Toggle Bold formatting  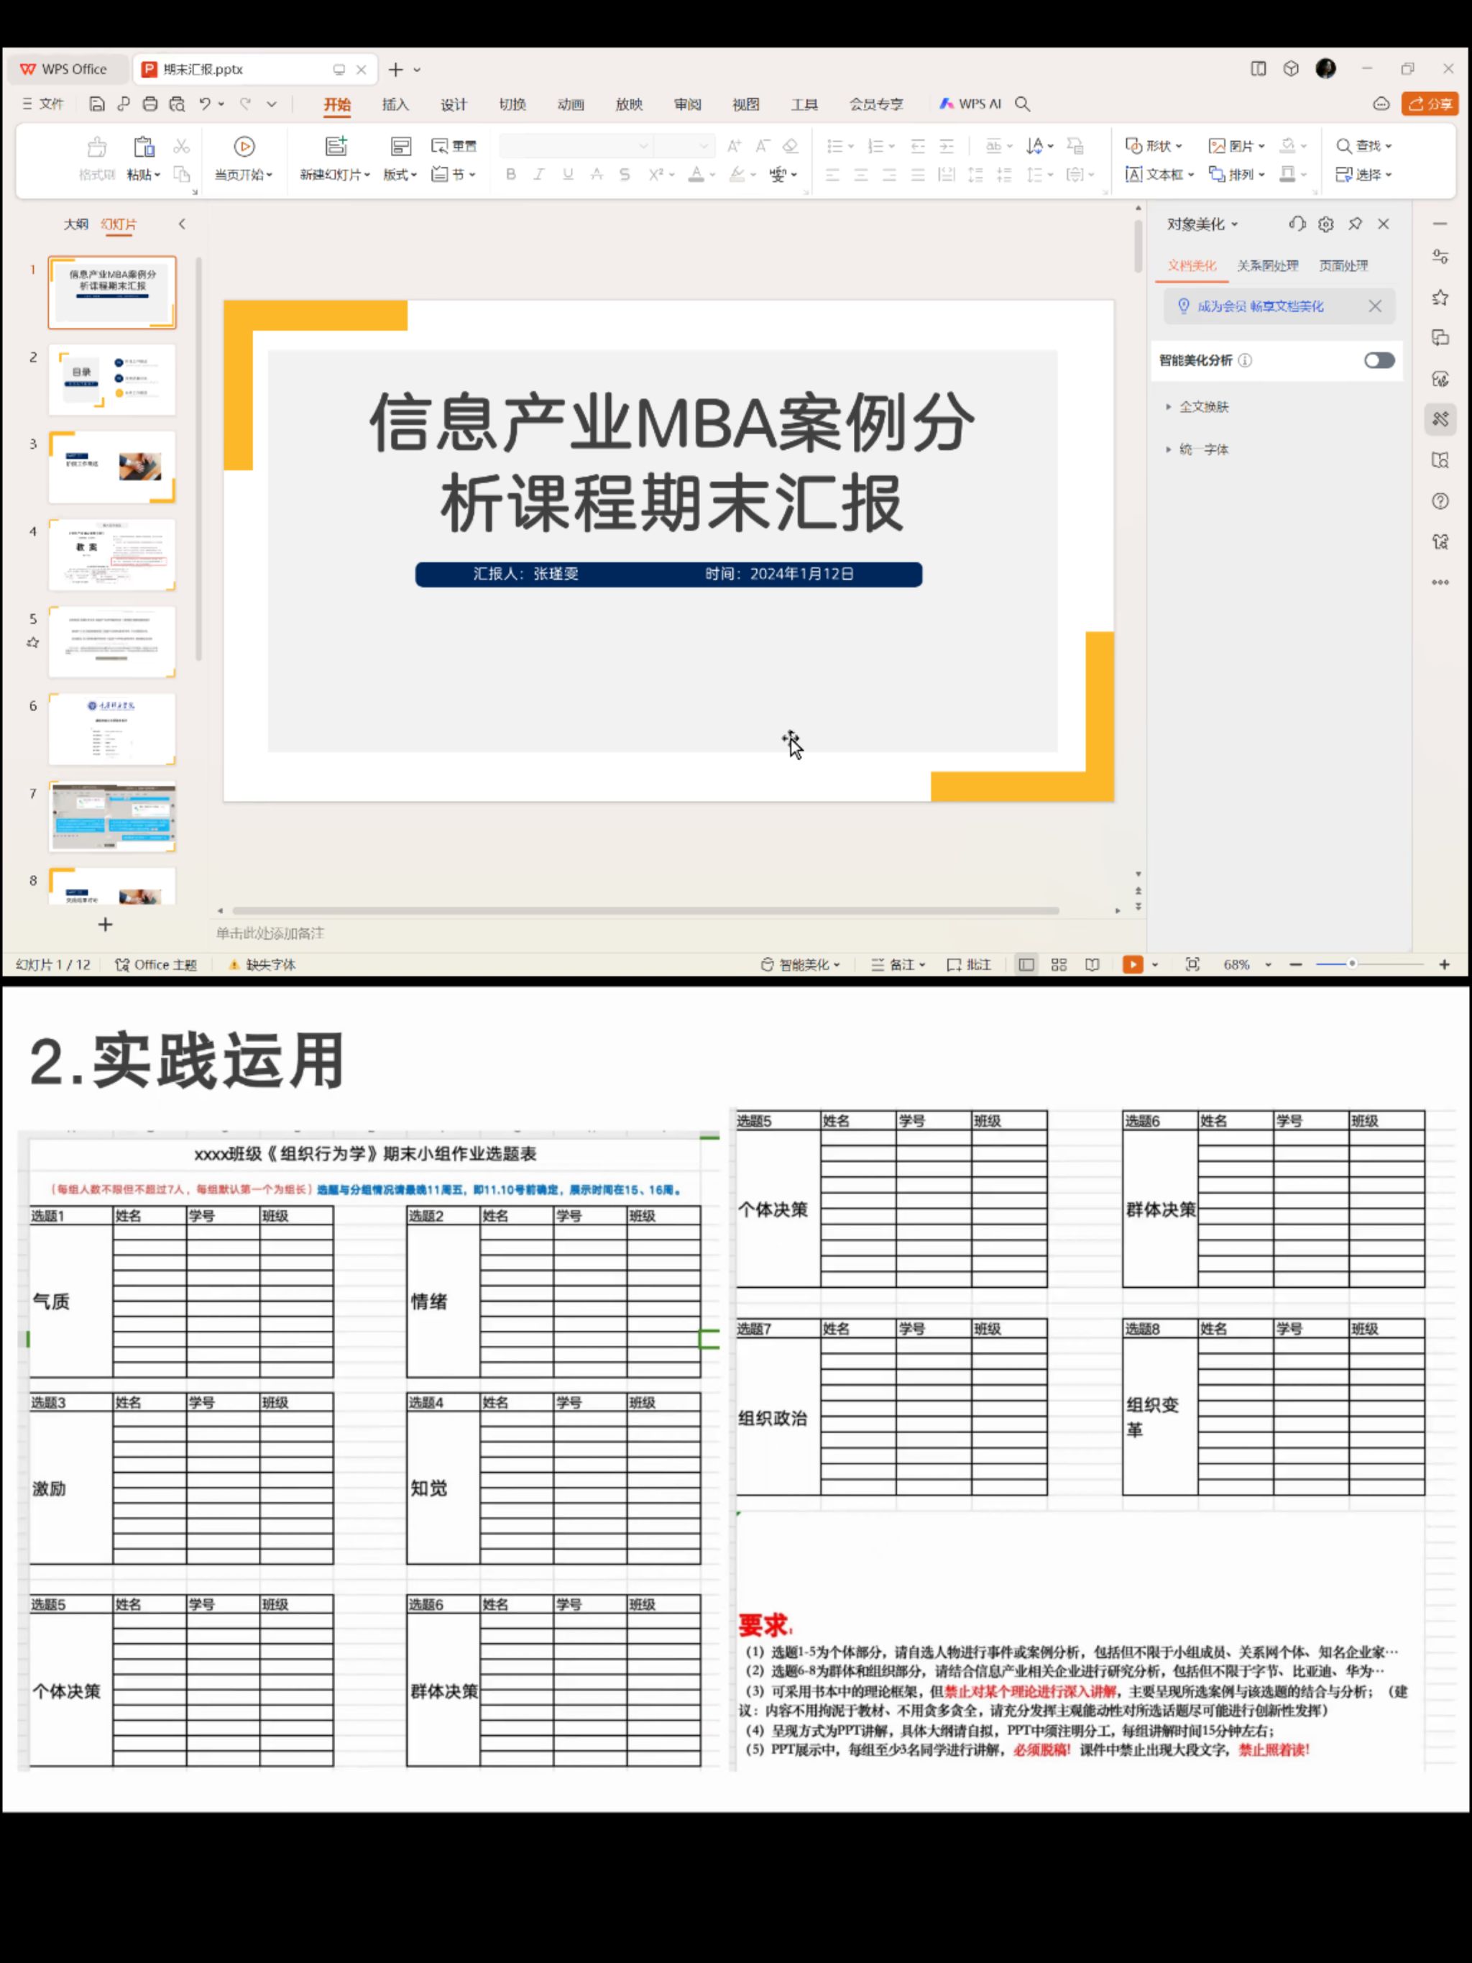tap(511, 175)
